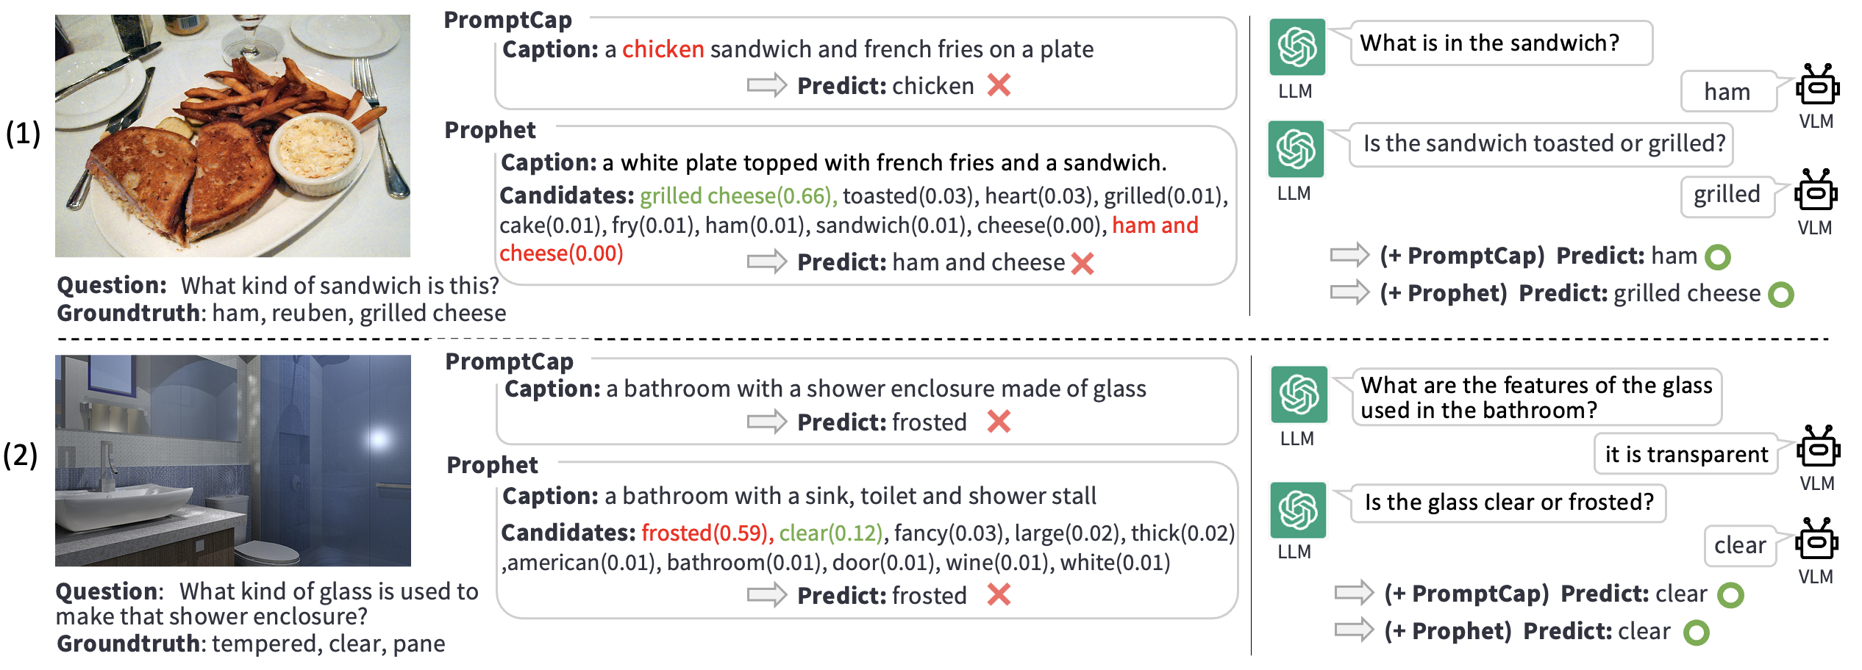The width and height of the screenshot is (1862, 670).
Task: Click the VLM robot icon next to clear answer
Action: click(x=1816, y=540)
